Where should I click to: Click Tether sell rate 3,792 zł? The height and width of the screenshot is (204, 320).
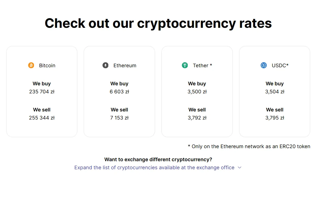[197, 118]
